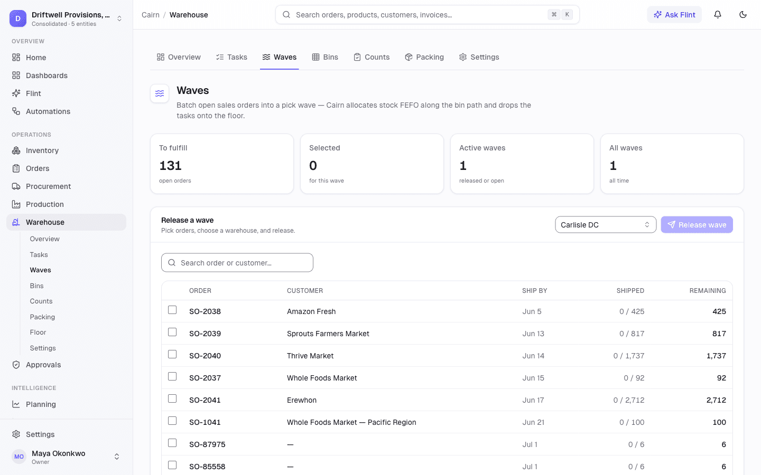Click the Inventory cubes icon
Image resolution: width=761 pixels, height=475 pixels.
[16, 150]
